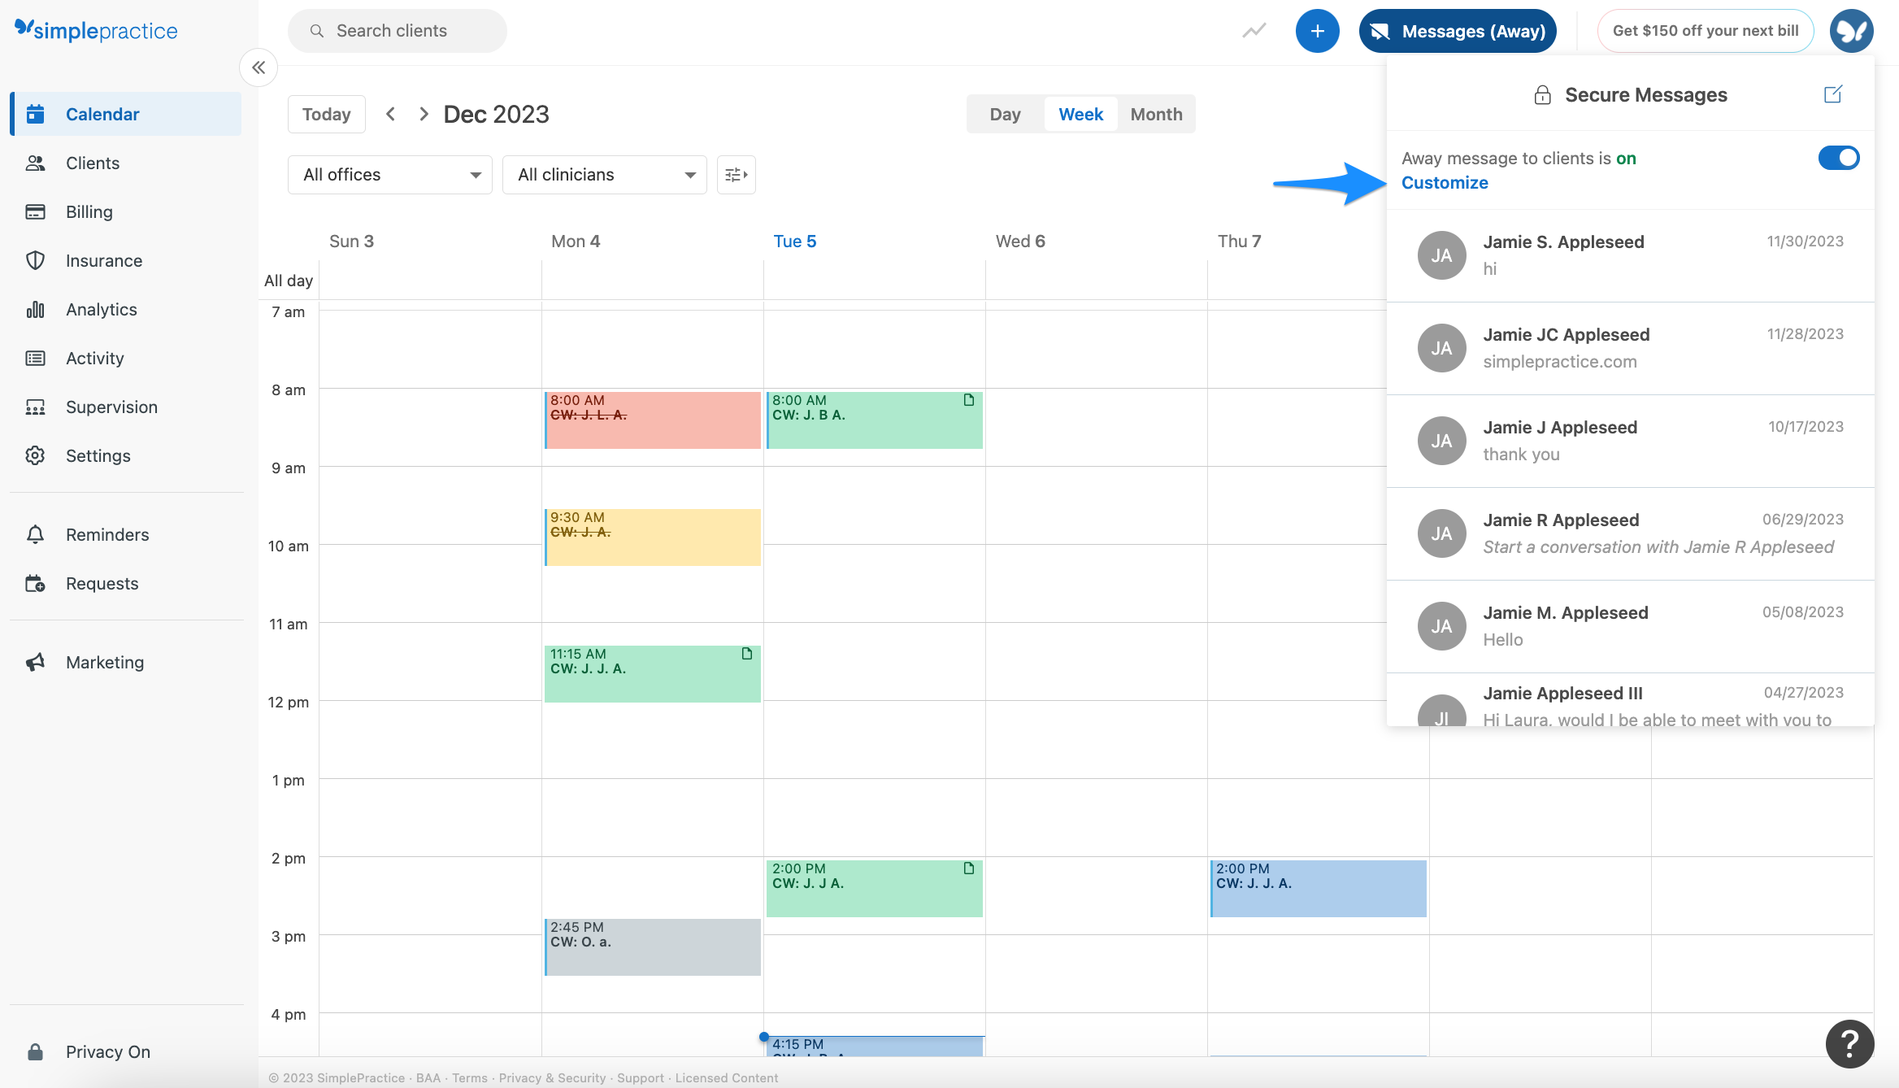Open Requests from the sidebar
The image size is (1899, 1088).
click(x=126, y=583)
